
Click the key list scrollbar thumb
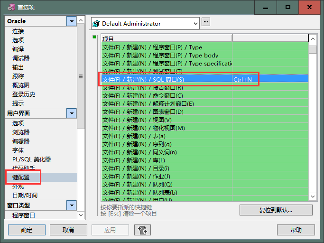313,50
